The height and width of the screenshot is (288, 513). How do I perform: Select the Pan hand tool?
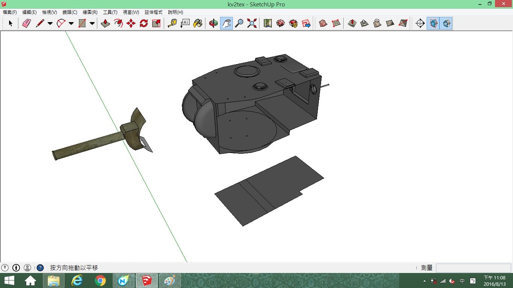pyautogui.click(x=226, y=23)
